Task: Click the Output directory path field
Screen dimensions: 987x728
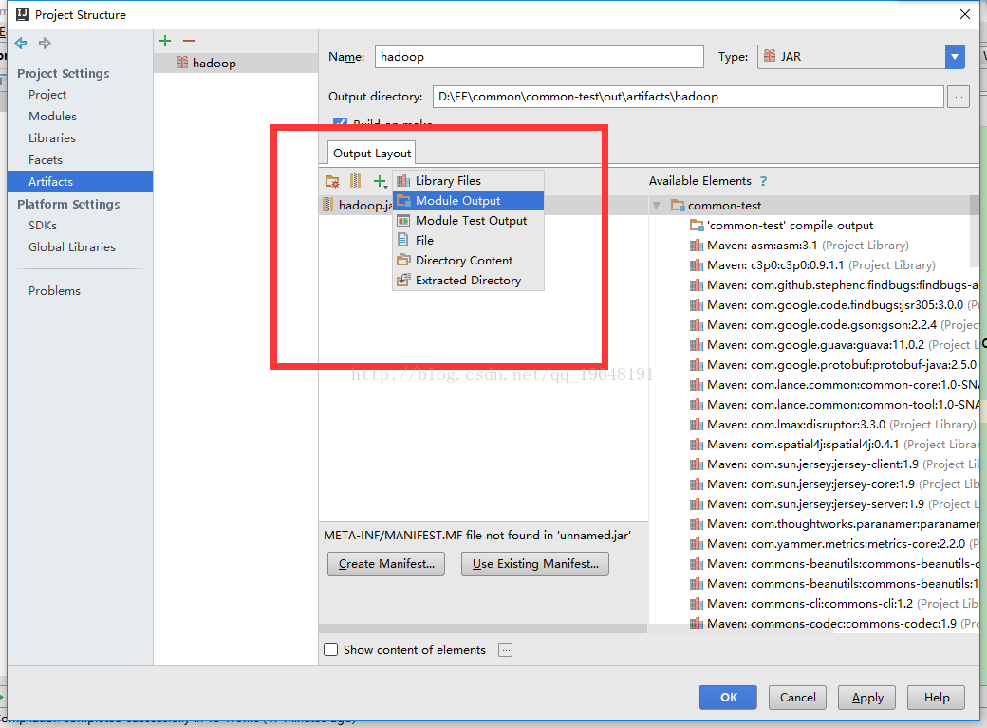Action: 688,97
